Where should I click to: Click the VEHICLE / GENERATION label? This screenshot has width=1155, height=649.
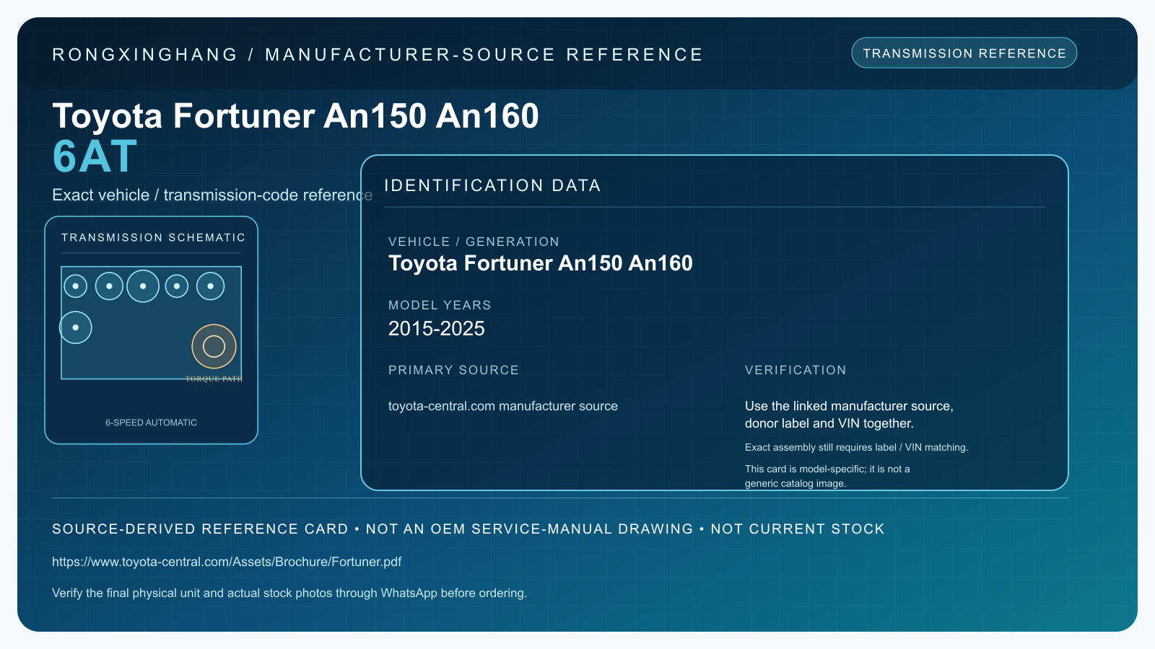click(474, 242)
